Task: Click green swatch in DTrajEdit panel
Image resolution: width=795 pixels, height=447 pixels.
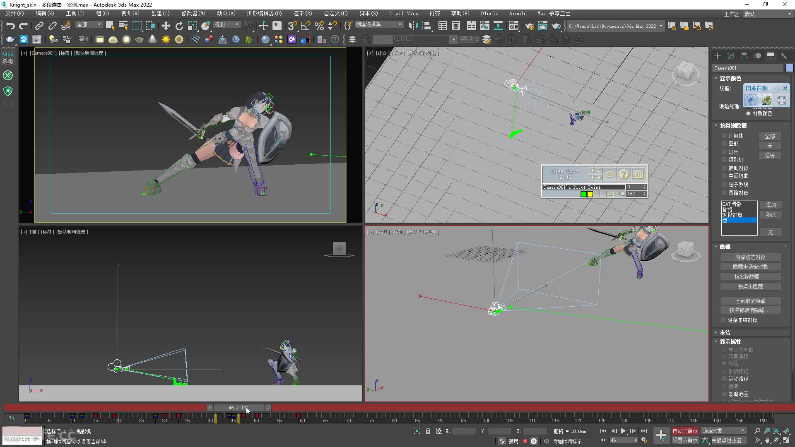Action: pyautogui.click(x=583, y=194)
